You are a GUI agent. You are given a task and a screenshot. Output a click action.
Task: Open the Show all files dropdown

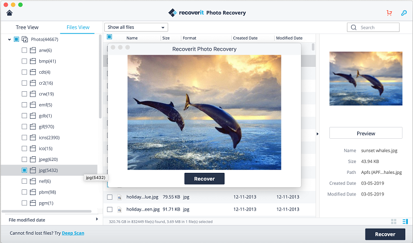click(x=136, y=27)
